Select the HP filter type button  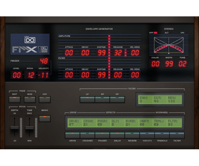coord(117,100)
